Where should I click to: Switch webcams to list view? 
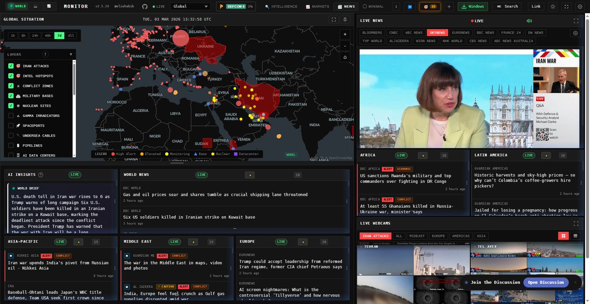point(575,236)
